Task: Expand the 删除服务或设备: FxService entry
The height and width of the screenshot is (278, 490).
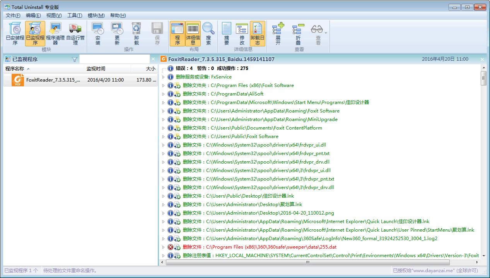Action: coord(163,77)
